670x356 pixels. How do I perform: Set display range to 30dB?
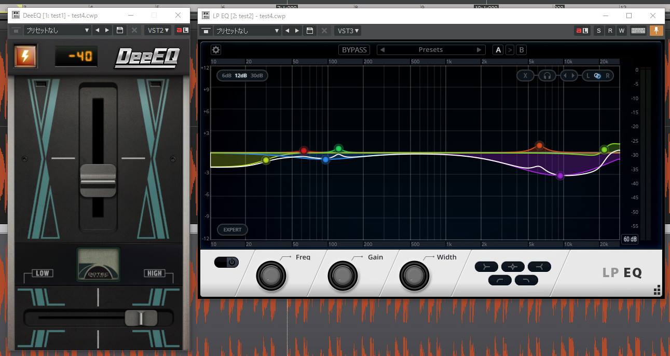(x=257, y=76)
